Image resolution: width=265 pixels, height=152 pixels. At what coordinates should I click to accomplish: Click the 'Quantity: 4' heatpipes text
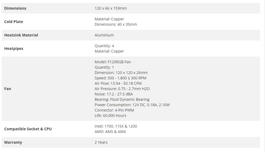[x=104, y=46]
